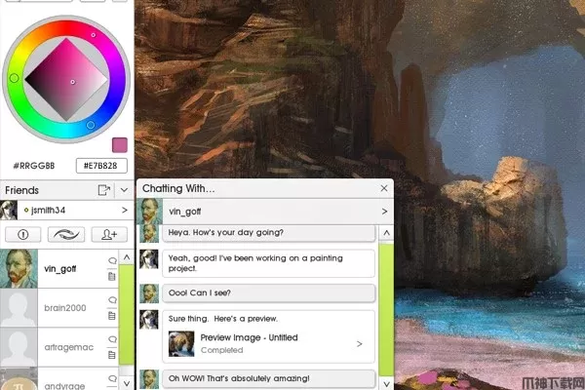
Task: Open chat bubble icon for vin_goff
Action: coord(112,260)
